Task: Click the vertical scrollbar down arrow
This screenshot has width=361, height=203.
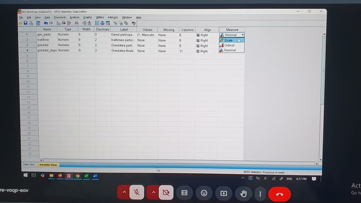Action: pyautogui.click(x=321, y=160)
